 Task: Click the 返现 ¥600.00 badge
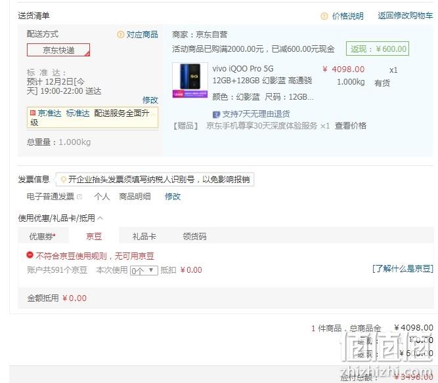(x=378, y=49)
